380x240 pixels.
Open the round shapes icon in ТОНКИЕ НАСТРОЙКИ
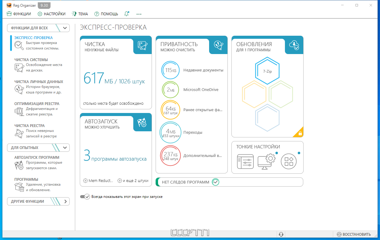(x=289, y=161)
